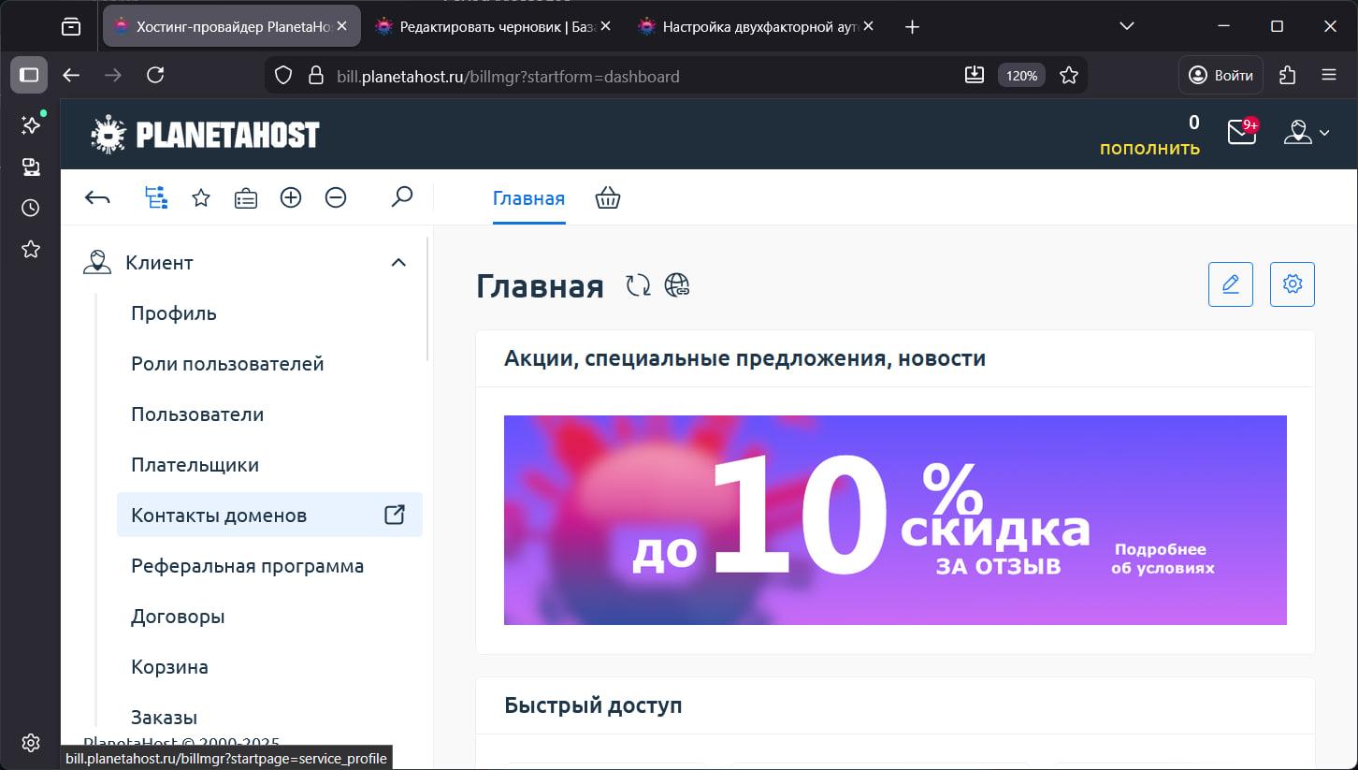Click the edit pencil button near dashboard settings
The width and height of the screenshot is (1358, 770).
(1230, 283)
